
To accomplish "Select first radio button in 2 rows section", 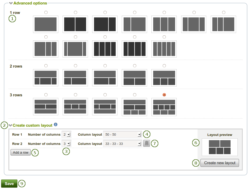I will click(x=46, y=65).
